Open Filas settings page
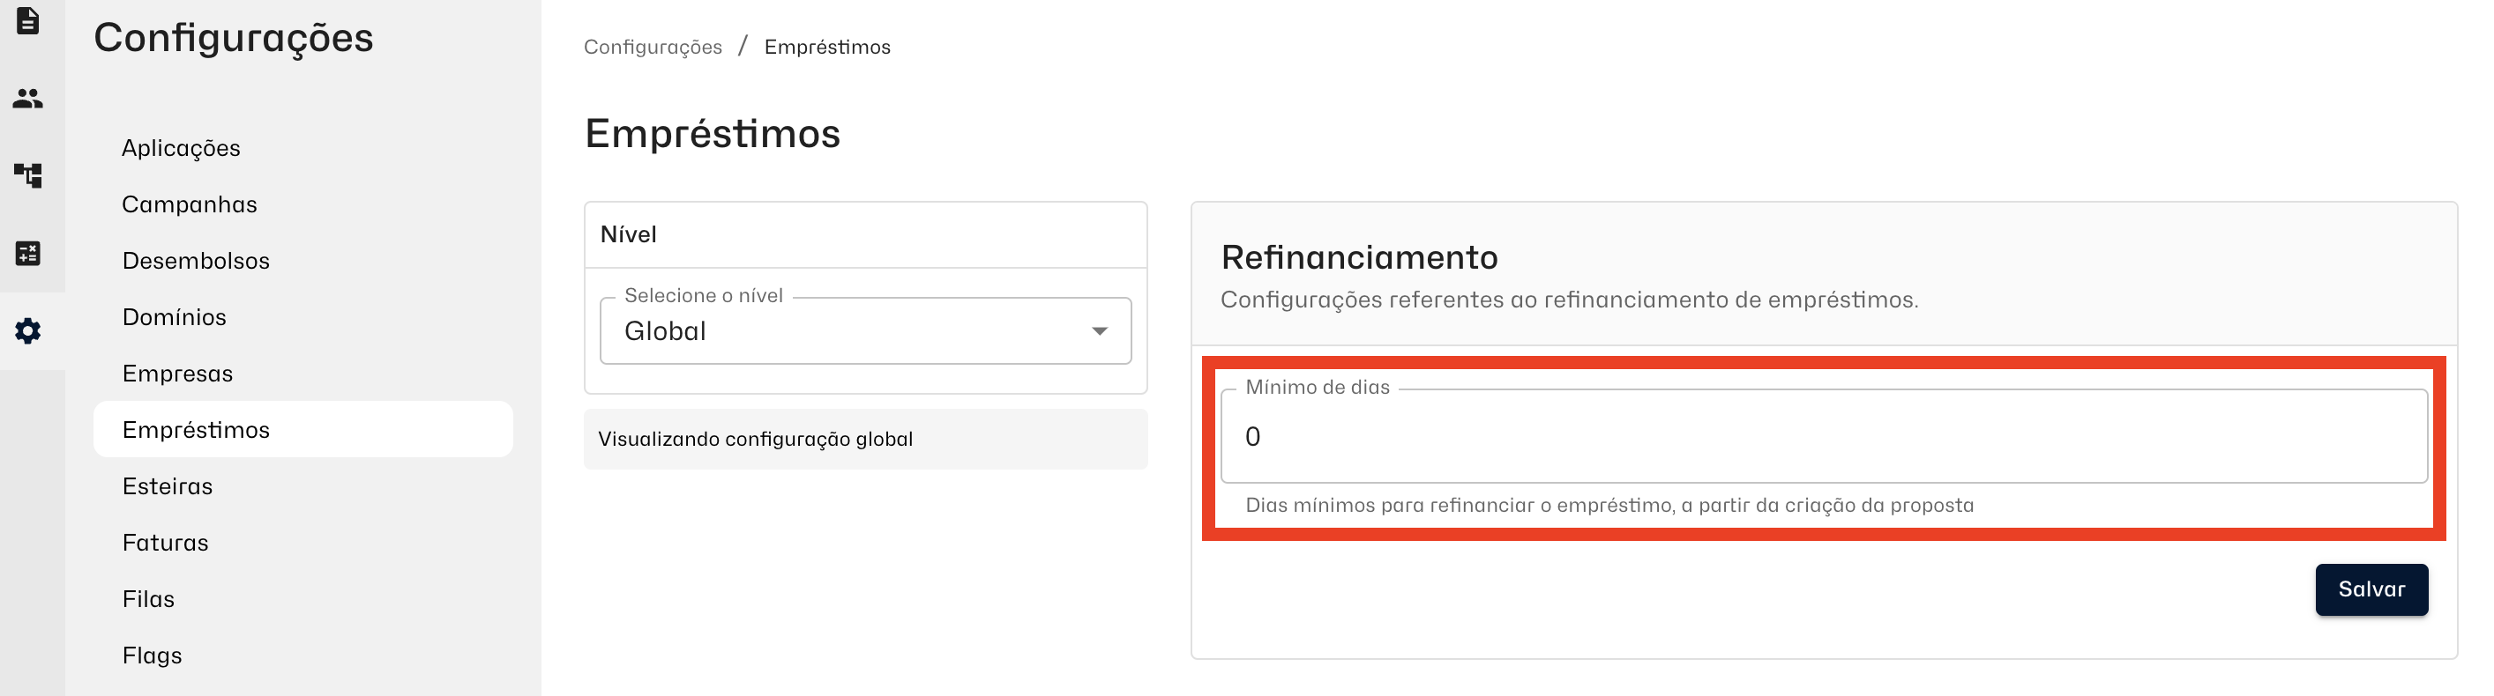Viewport: 2494px width, 696px height. pyautogui.click(x=148, y=599)
